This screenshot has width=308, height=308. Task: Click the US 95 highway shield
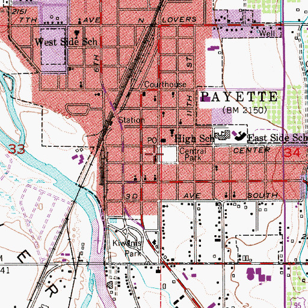tap(298, 303)
